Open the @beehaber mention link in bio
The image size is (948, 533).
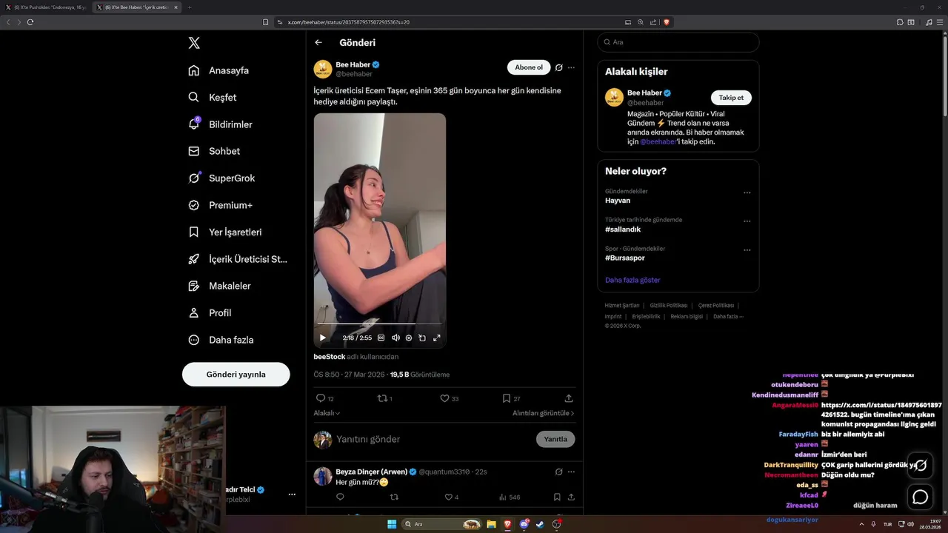[x=658, y=141]
